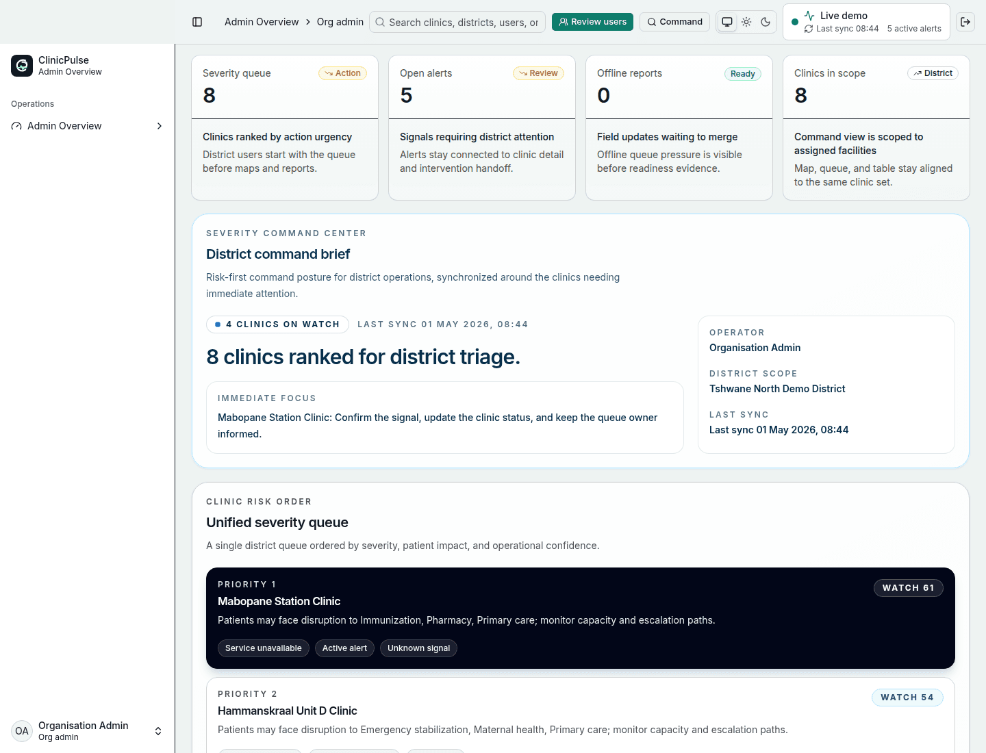The width and height of the screenshot is (986, 753).
Task: Click the OA avatar in sidebar footer
Action: pyautogui.click(x=22, y=731)
